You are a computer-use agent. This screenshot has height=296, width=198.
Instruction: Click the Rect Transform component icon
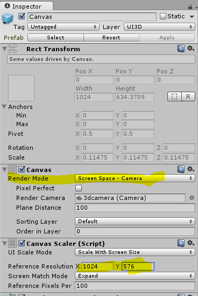pos(12,49)
